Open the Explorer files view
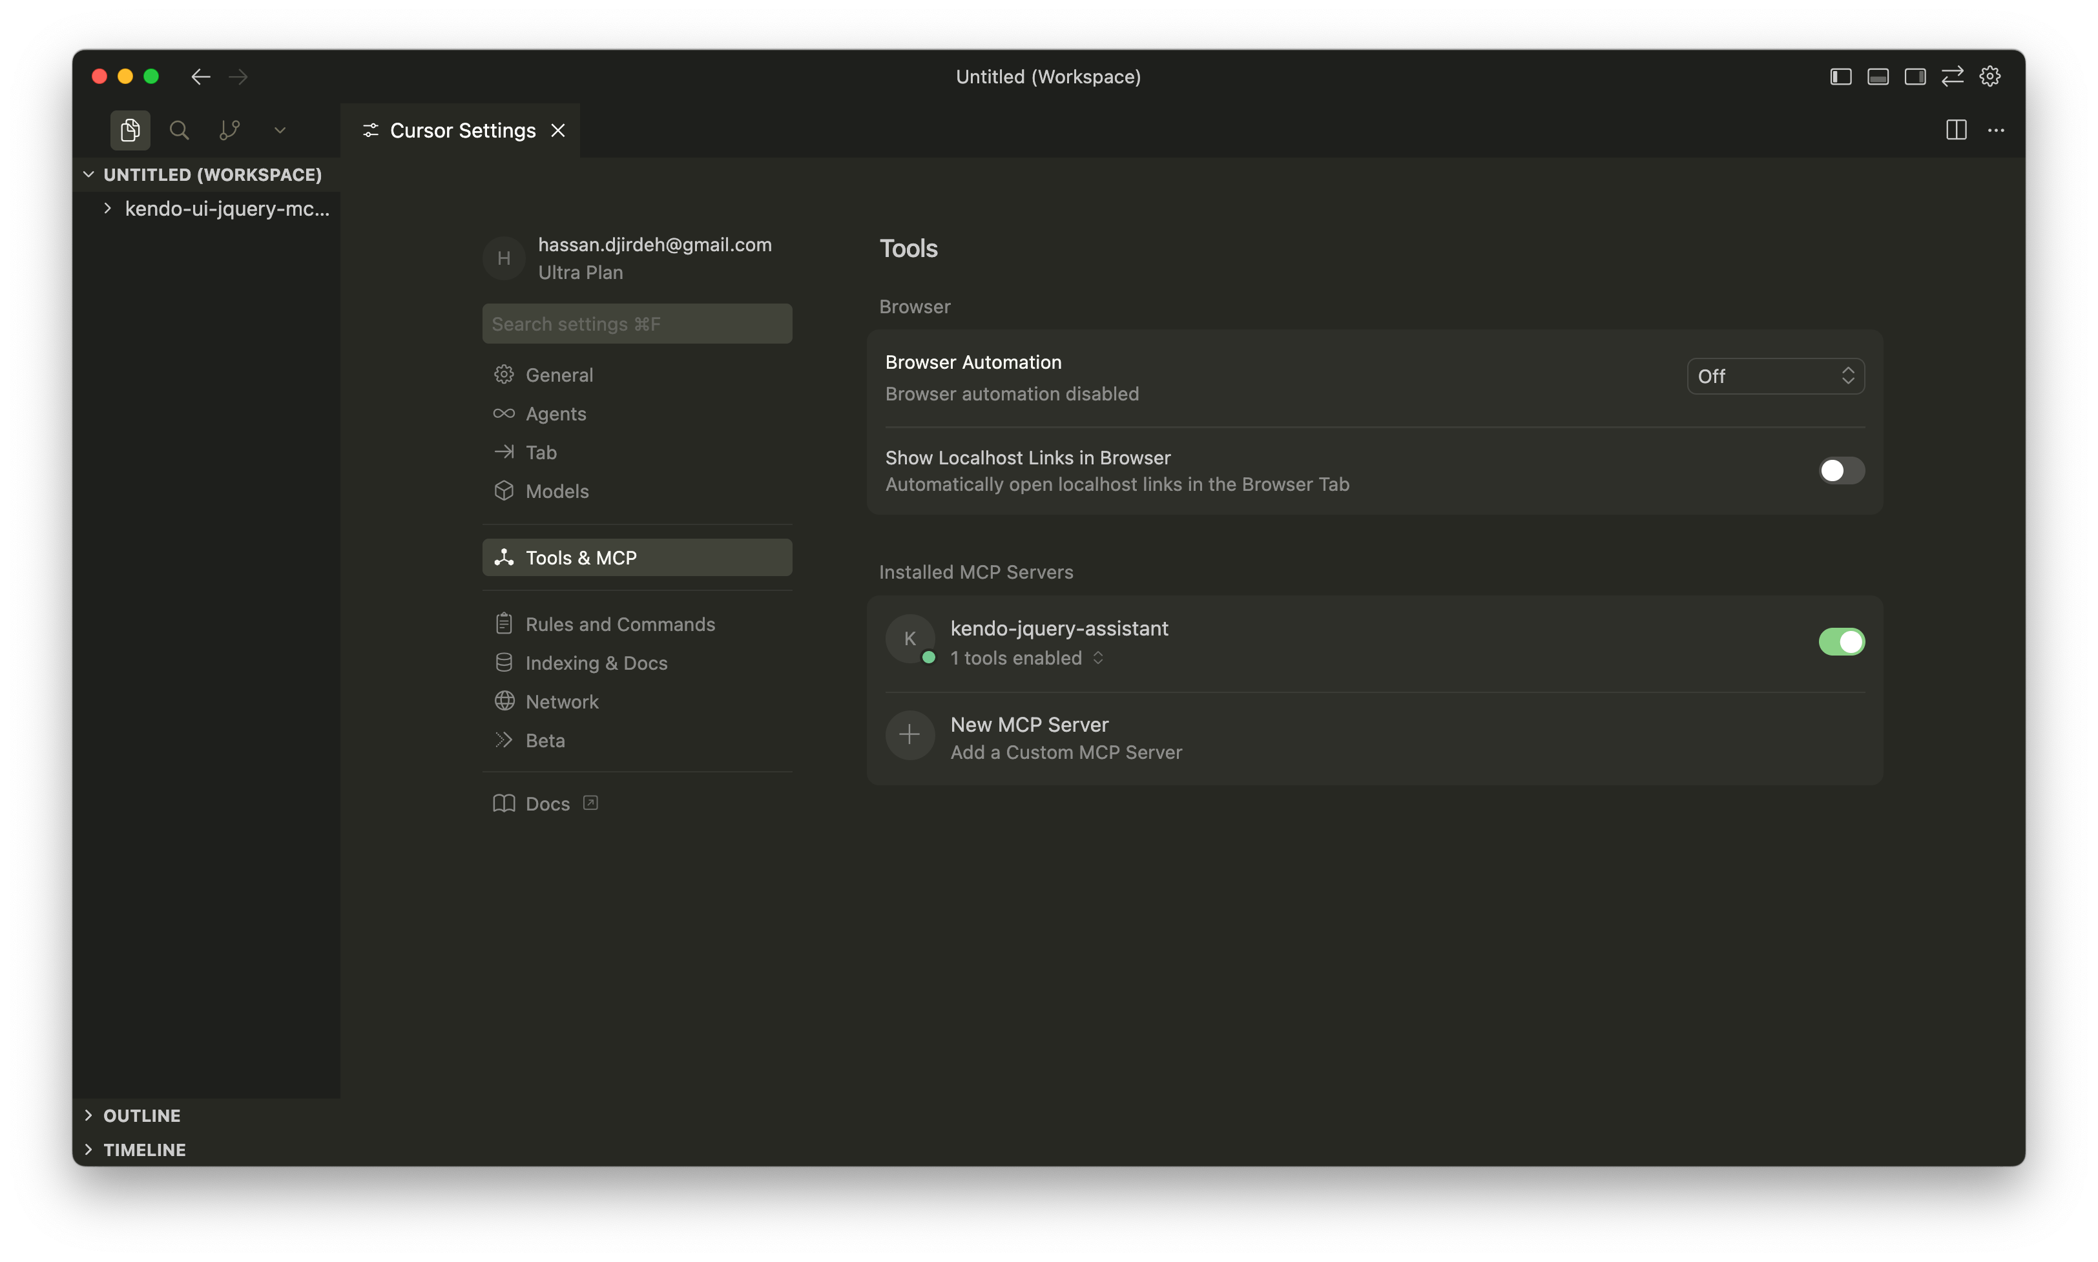This screenshot has width=2098, height=1262. 129,129
